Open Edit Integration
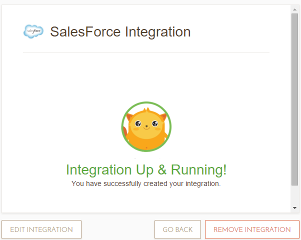301x240 pixels. tap(41, 229)
